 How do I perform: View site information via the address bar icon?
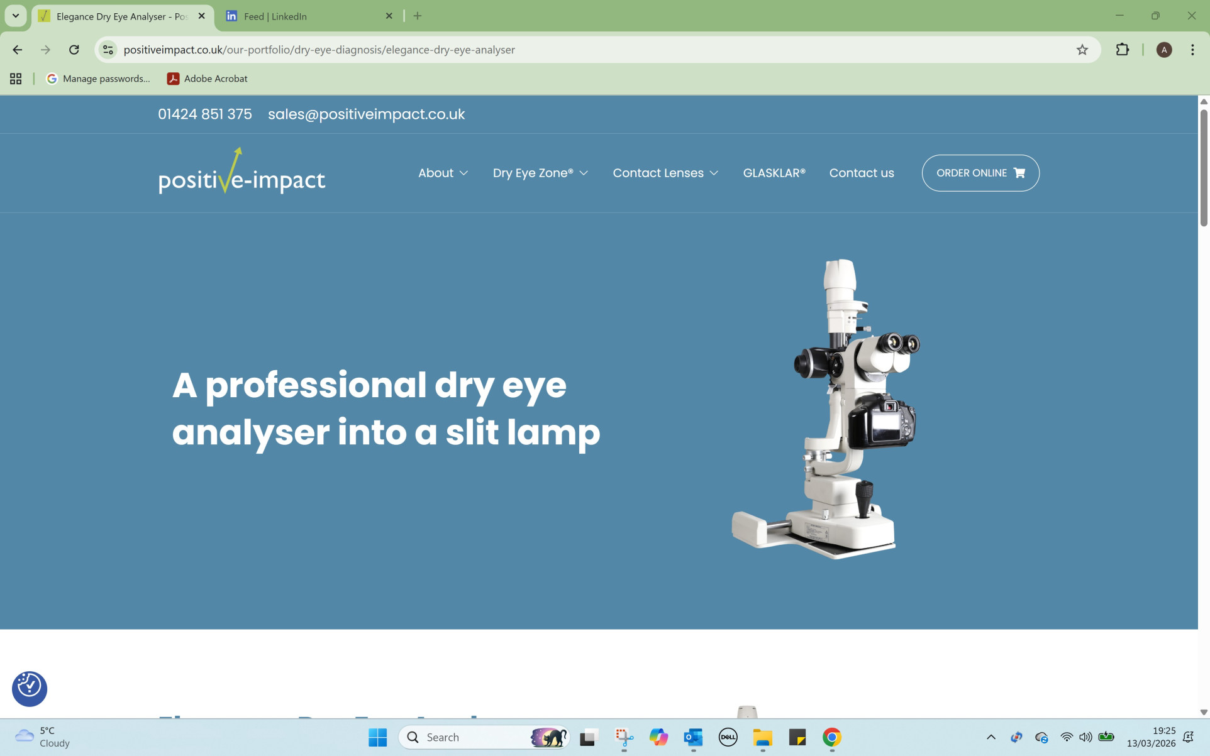(x=108, y=50)
